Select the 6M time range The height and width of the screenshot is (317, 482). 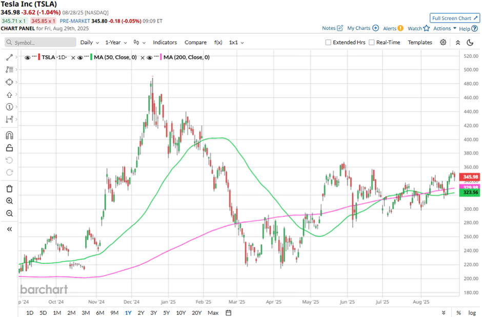[100, 313]
